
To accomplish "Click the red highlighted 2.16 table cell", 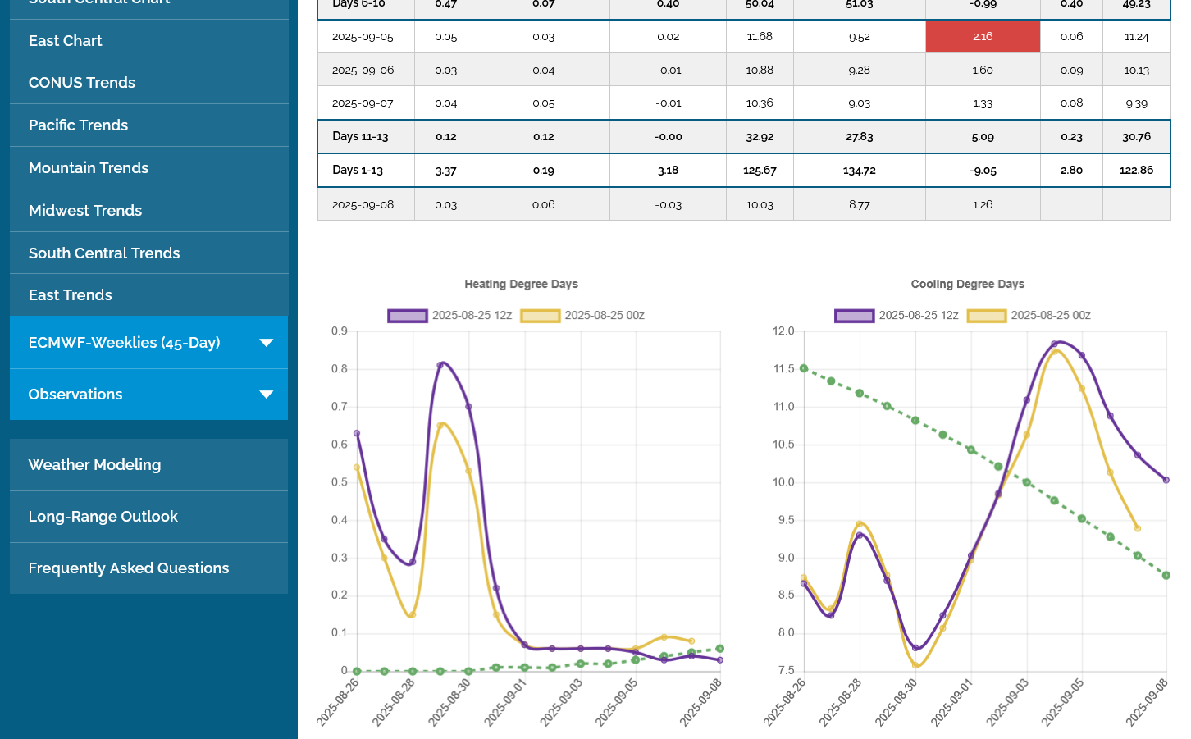I will tap(983, 37).
